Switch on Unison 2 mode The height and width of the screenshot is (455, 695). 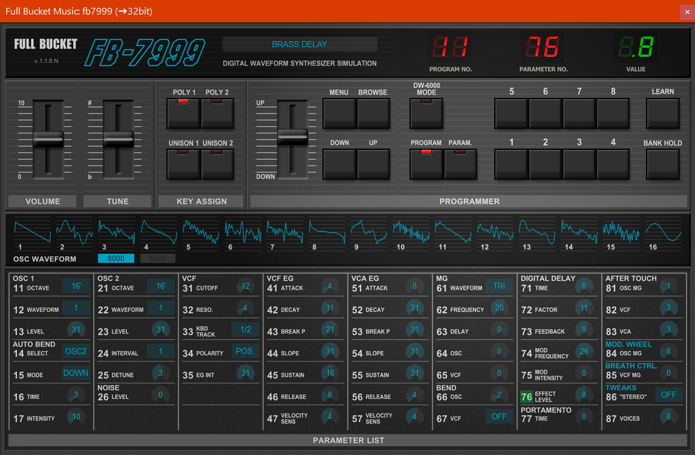pos(217,164)
